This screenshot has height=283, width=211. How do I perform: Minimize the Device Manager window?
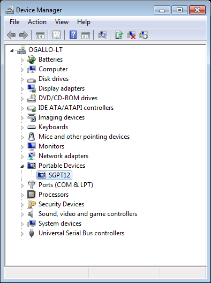point(162,10)
